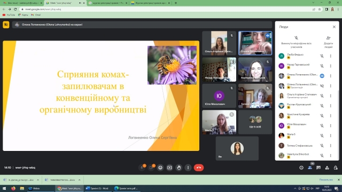
Task: Click the highlighted Олена Логвиненко video tile
Action: (255, 43)
